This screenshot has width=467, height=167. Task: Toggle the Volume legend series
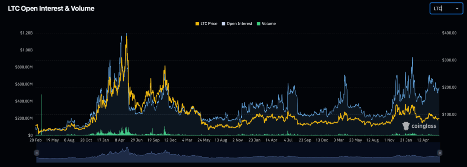266,24
